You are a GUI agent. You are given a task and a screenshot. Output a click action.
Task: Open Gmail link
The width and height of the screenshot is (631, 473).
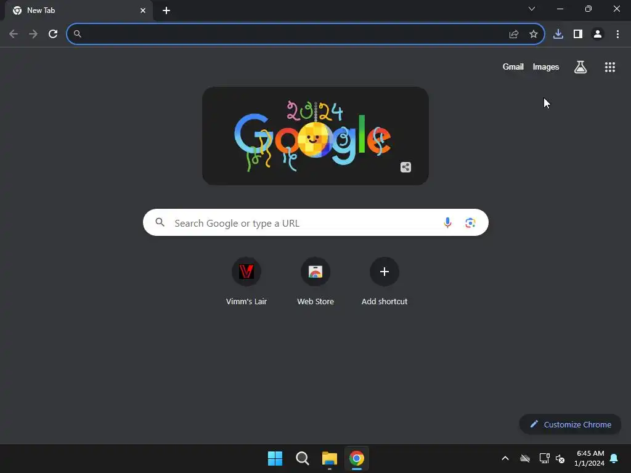click(x=513, y=67)
